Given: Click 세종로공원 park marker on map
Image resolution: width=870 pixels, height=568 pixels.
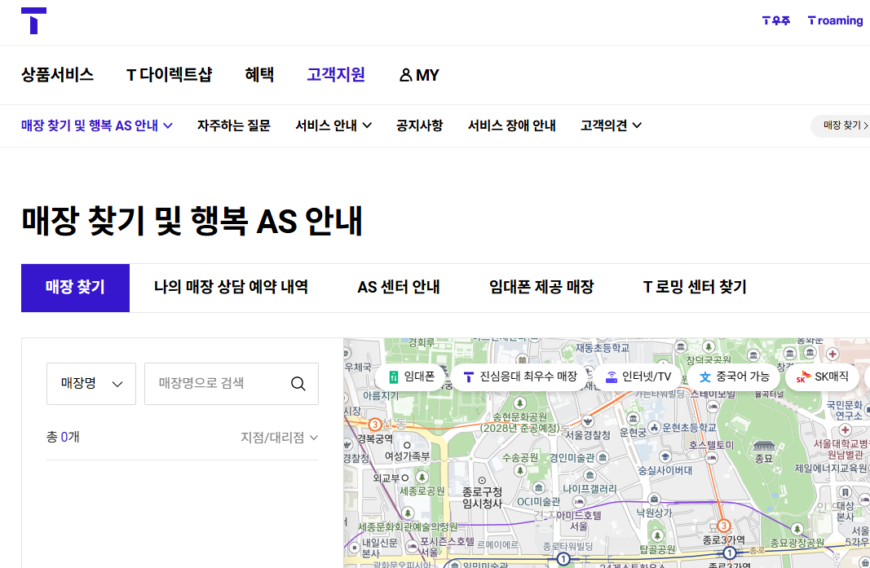Looking at the screenshot, I should click(422, 478).
